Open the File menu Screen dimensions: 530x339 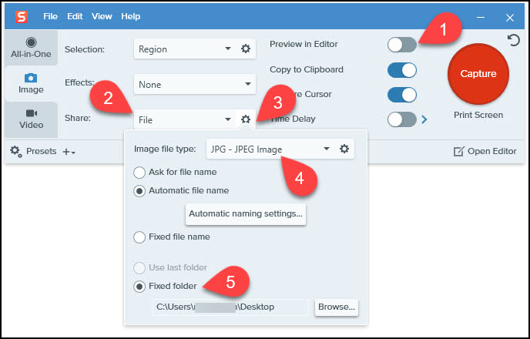[50, 16]
